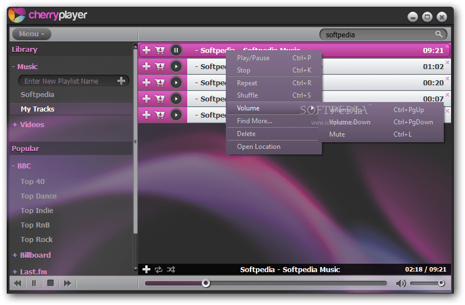Play the 01:02 track
The image size is (465, 305).
click(176, 66)
